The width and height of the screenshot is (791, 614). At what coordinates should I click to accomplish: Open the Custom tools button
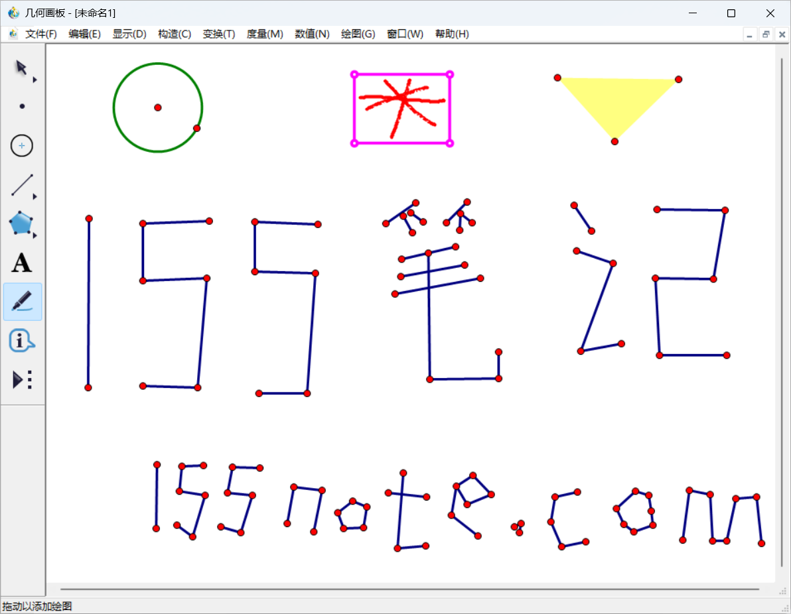22,380
